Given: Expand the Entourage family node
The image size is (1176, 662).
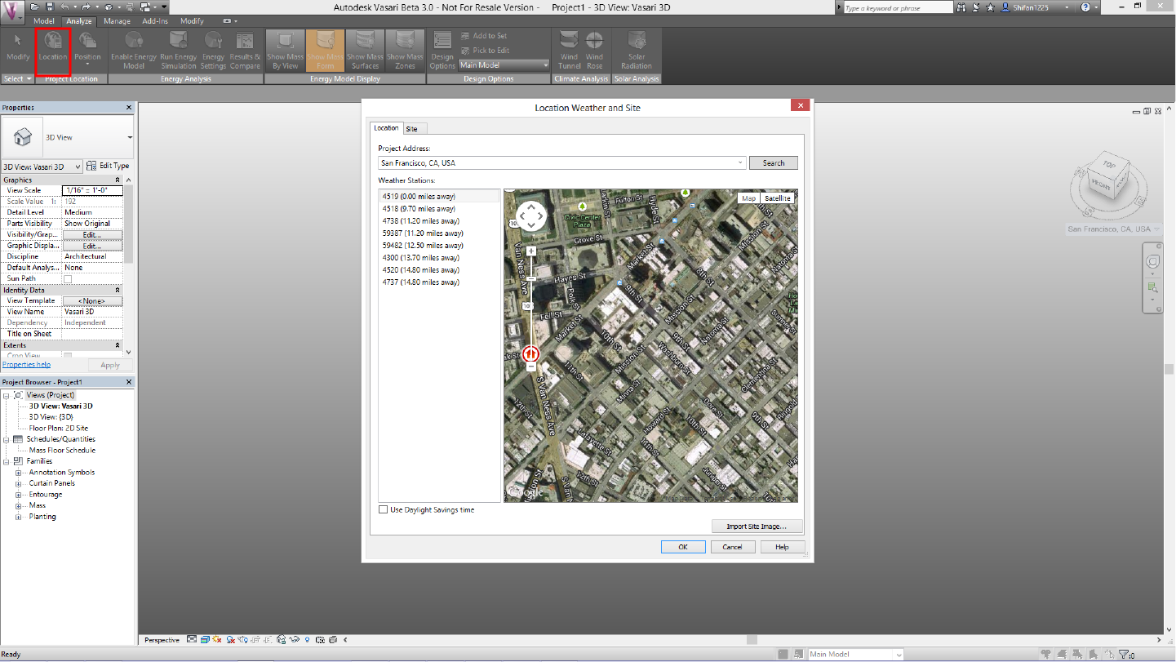Looking at the screenshot, I should point(18,495).
